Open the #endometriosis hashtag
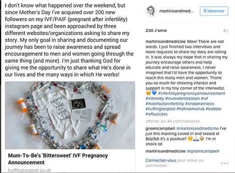Viewport: 235px width, 173px height. click(x=200, y=104)
